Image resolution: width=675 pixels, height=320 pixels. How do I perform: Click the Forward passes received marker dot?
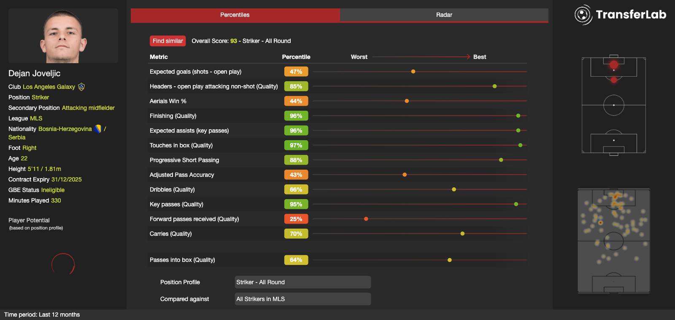[x=366, y=219]
